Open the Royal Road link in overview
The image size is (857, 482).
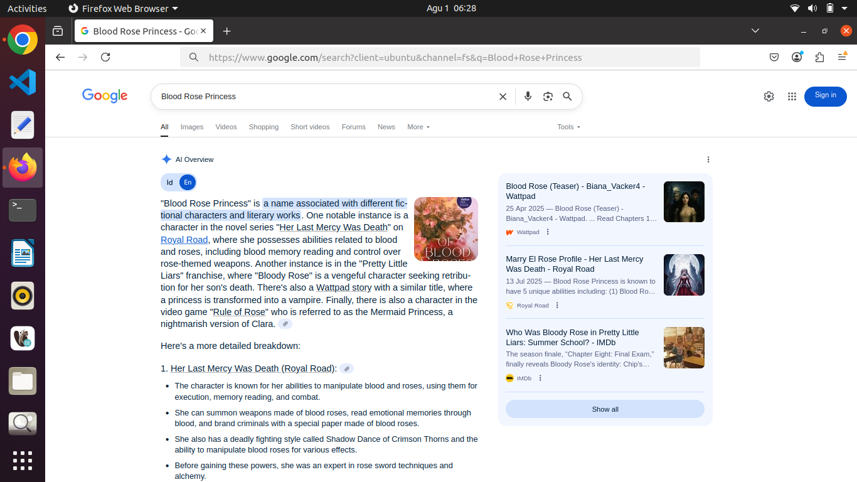(x=184, y=240)
